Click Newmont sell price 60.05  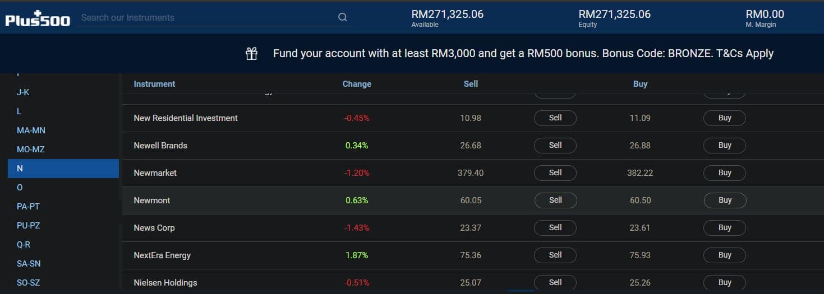(471, 200)
